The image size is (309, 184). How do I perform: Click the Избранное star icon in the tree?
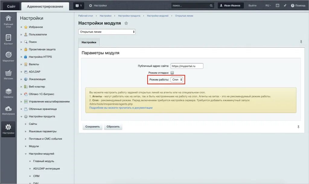click(26, 27)
